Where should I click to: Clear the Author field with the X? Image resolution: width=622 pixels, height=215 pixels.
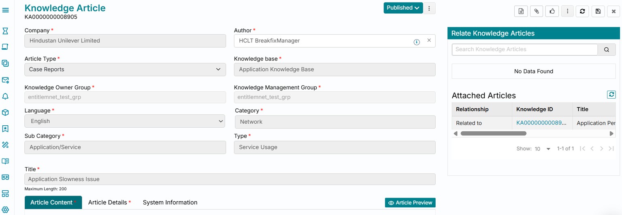(429, 40)
